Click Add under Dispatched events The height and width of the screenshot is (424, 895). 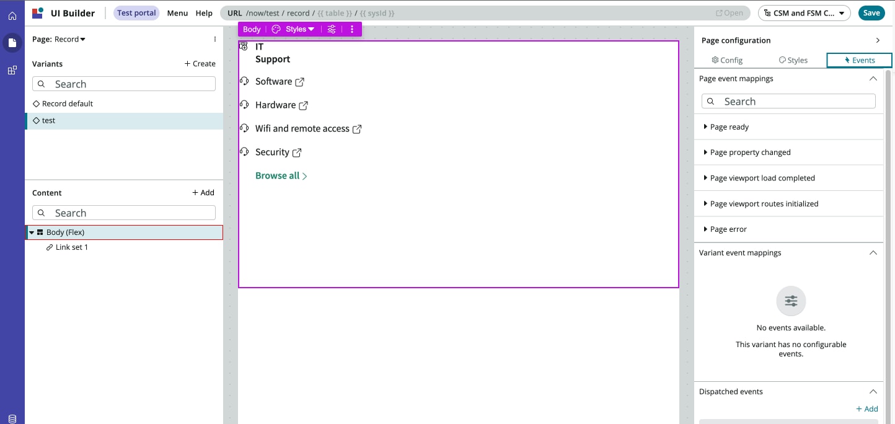[x=866, y=409]
